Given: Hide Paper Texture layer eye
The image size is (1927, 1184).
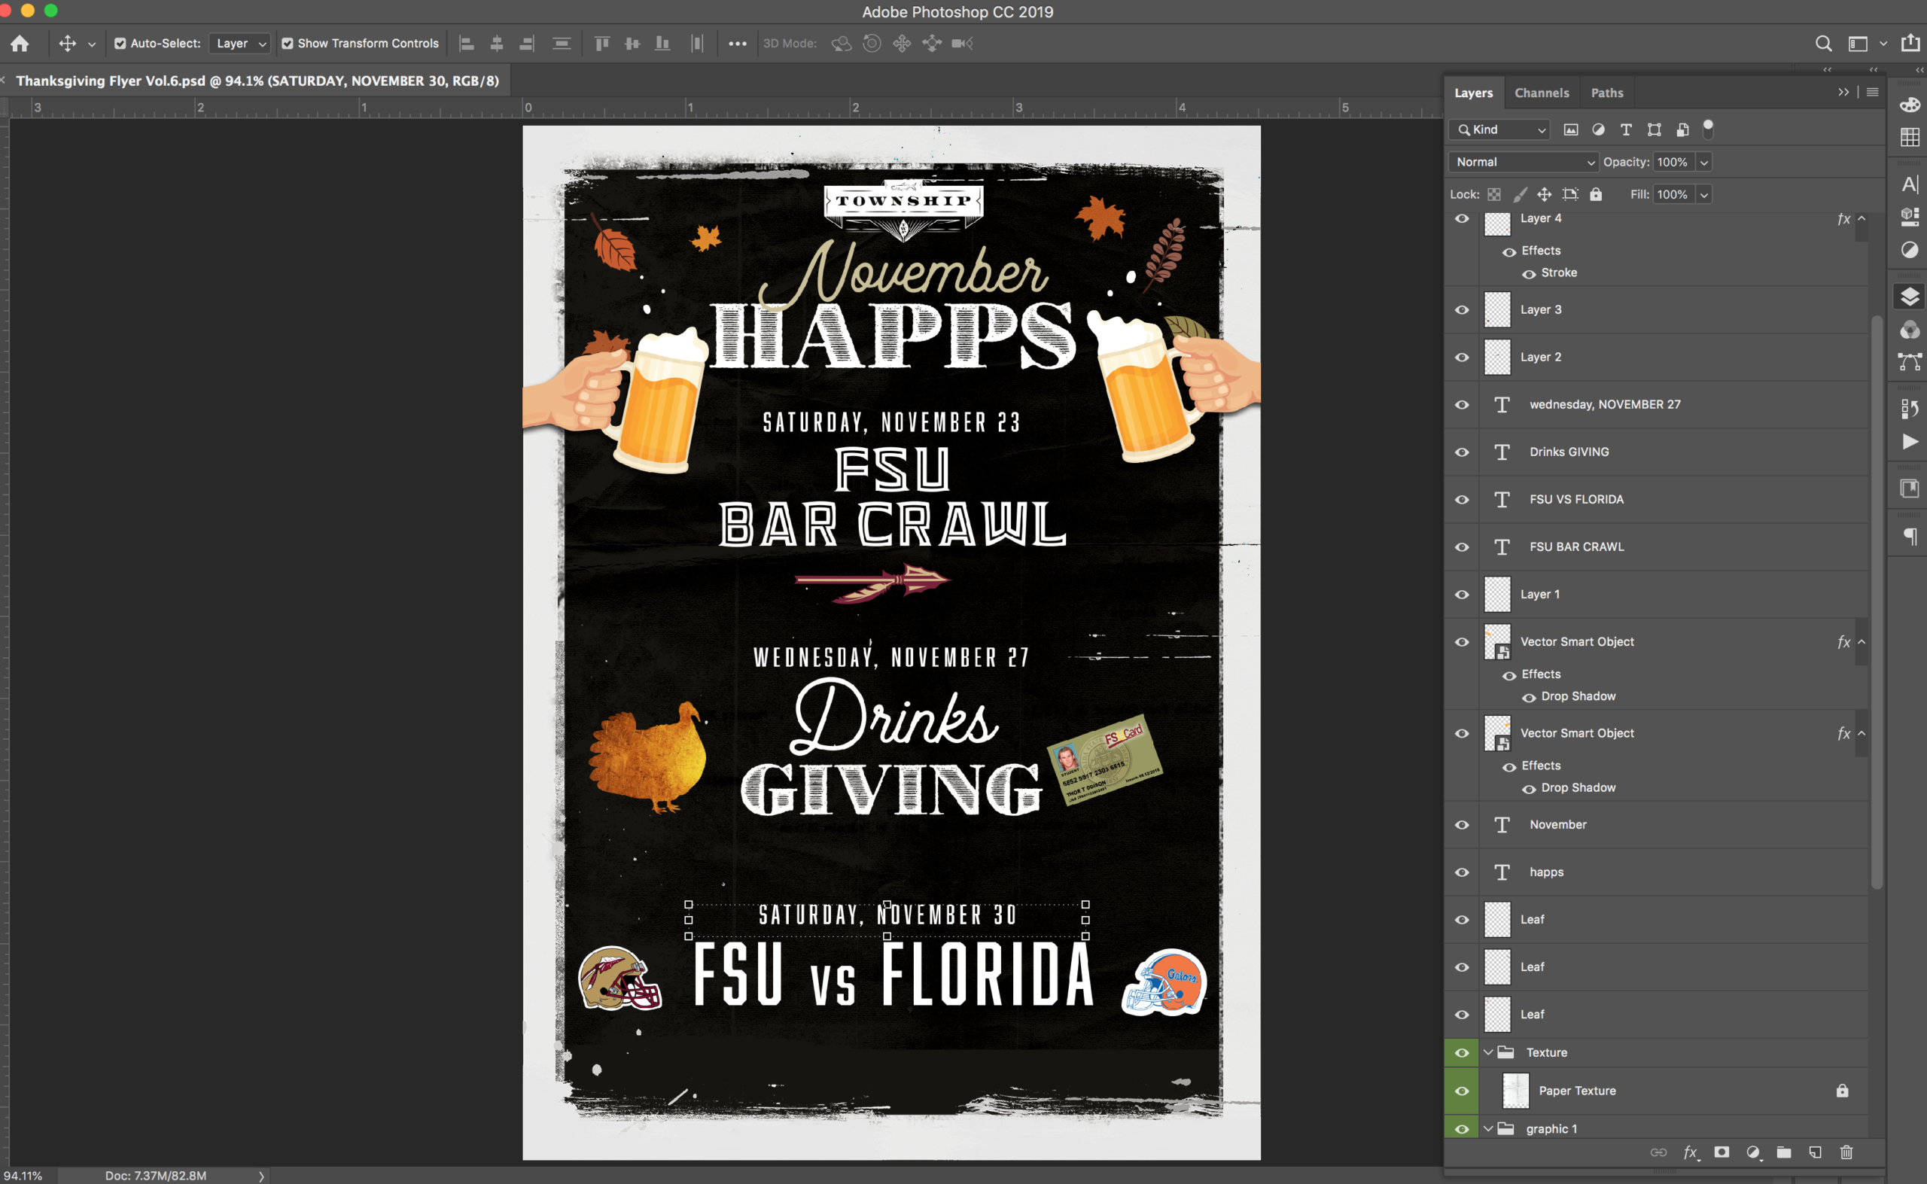Looking at the screenshot, I should click(1461, 1091).
